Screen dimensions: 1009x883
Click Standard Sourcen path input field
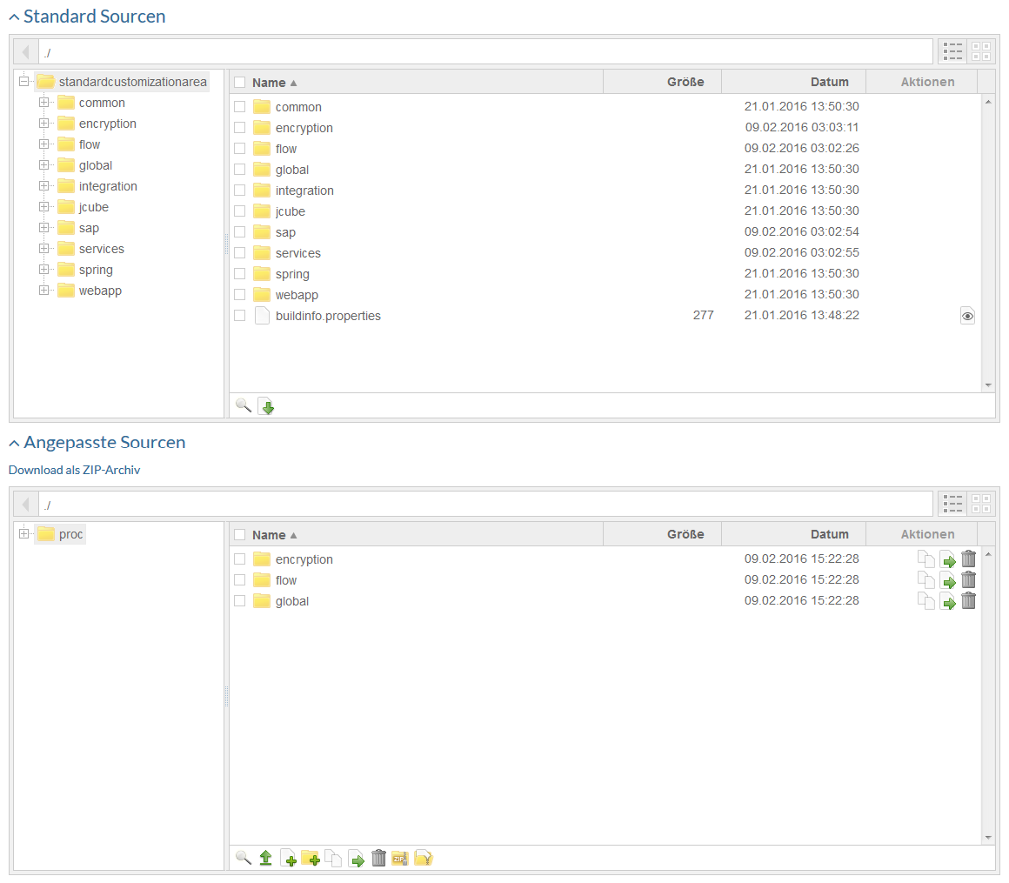(x=485, y=51)
